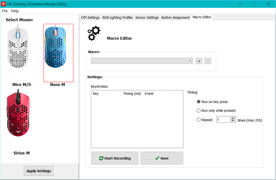Open the Help menu

[15, 11]
